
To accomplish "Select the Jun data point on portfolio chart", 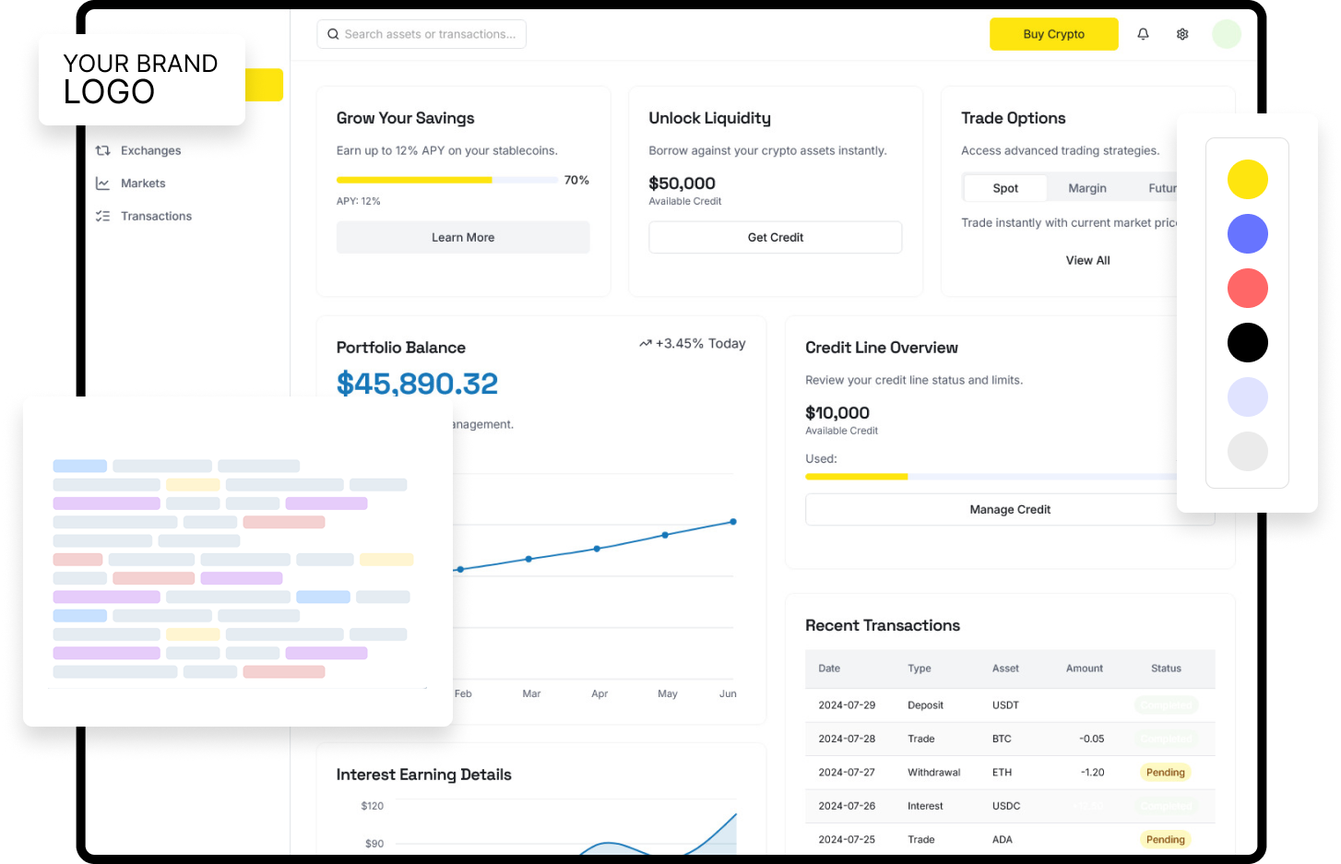I will pyautogui.click(x=733, y=522).
